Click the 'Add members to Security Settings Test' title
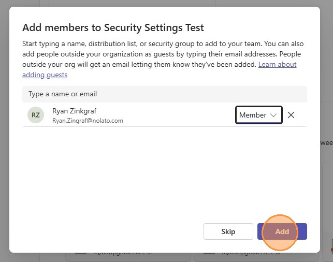Screen dimensions: 333x262 click(113, 28)
